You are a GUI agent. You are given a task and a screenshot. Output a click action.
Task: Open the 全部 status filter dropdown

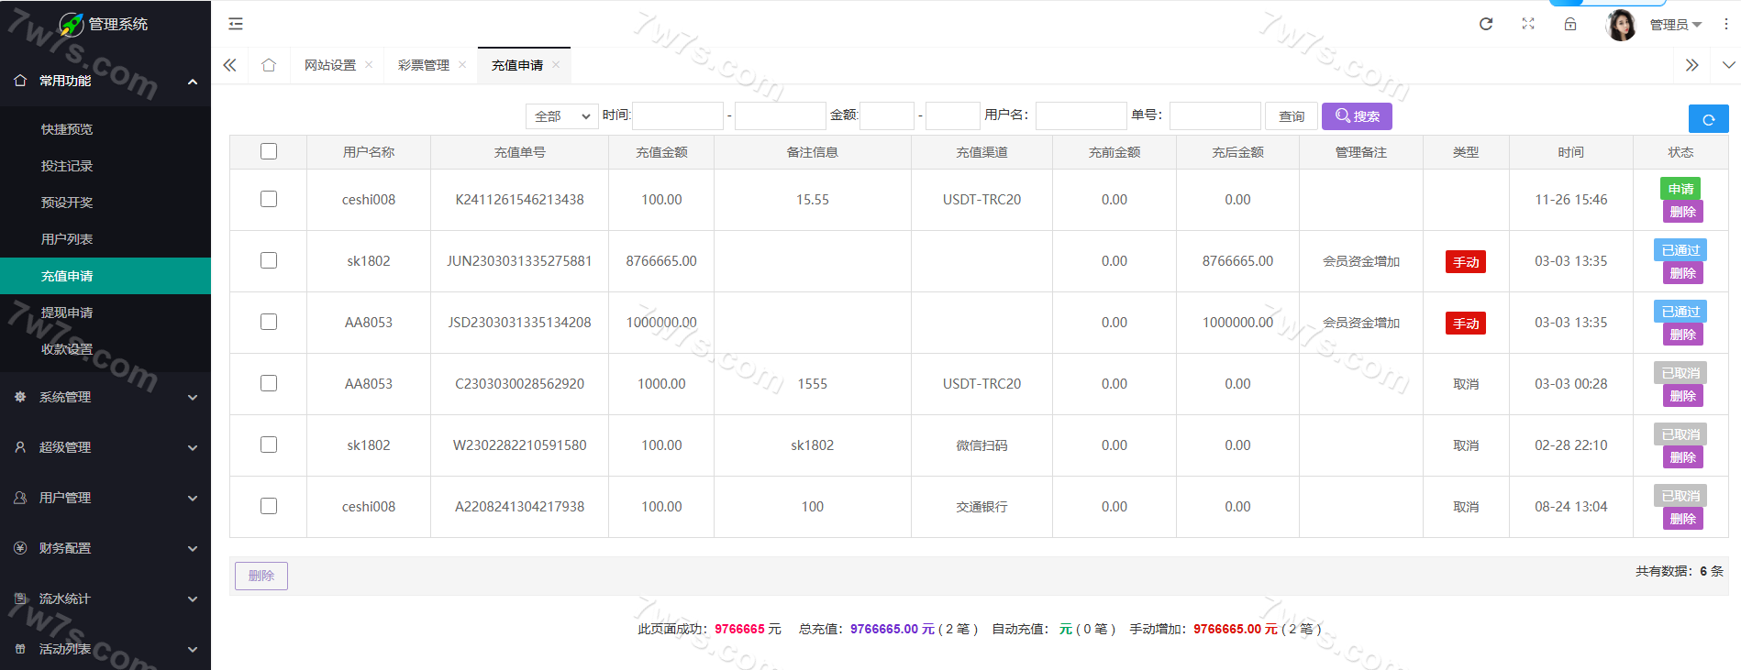(561, 116)
